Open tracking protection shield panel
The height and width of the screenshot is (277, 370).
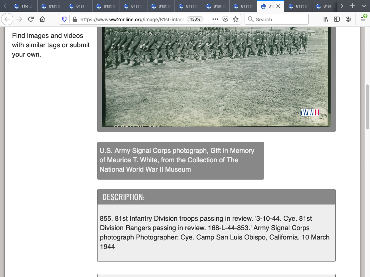[65, 19]
